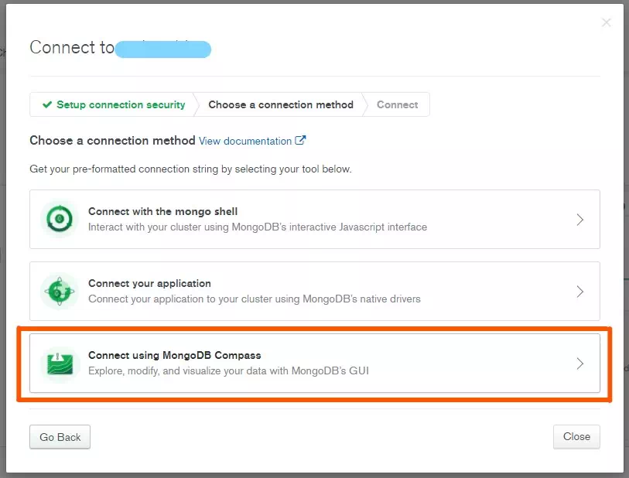629x478 pixels.
Task: Click the bold Choose a connection method heading
Action: [x=112, y=140]
